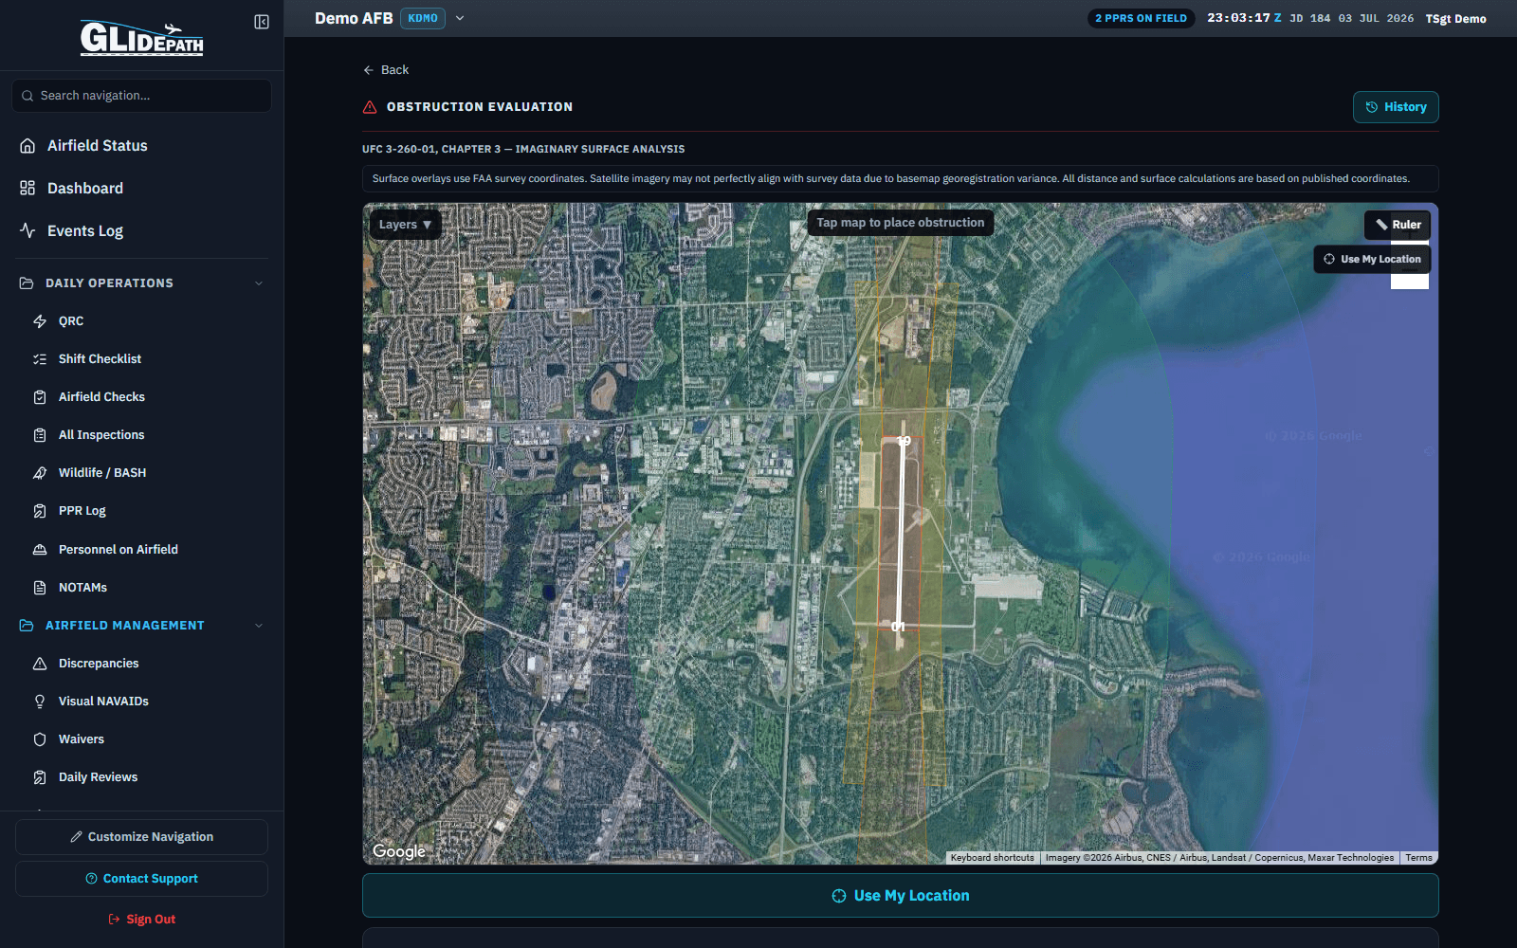Click the Contact Support help icon
Image resolution: width=1517 pixels, height=948 pixels.
pos(92,879)
